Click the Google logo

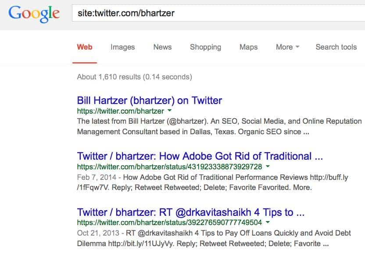[x=34, y=14]
